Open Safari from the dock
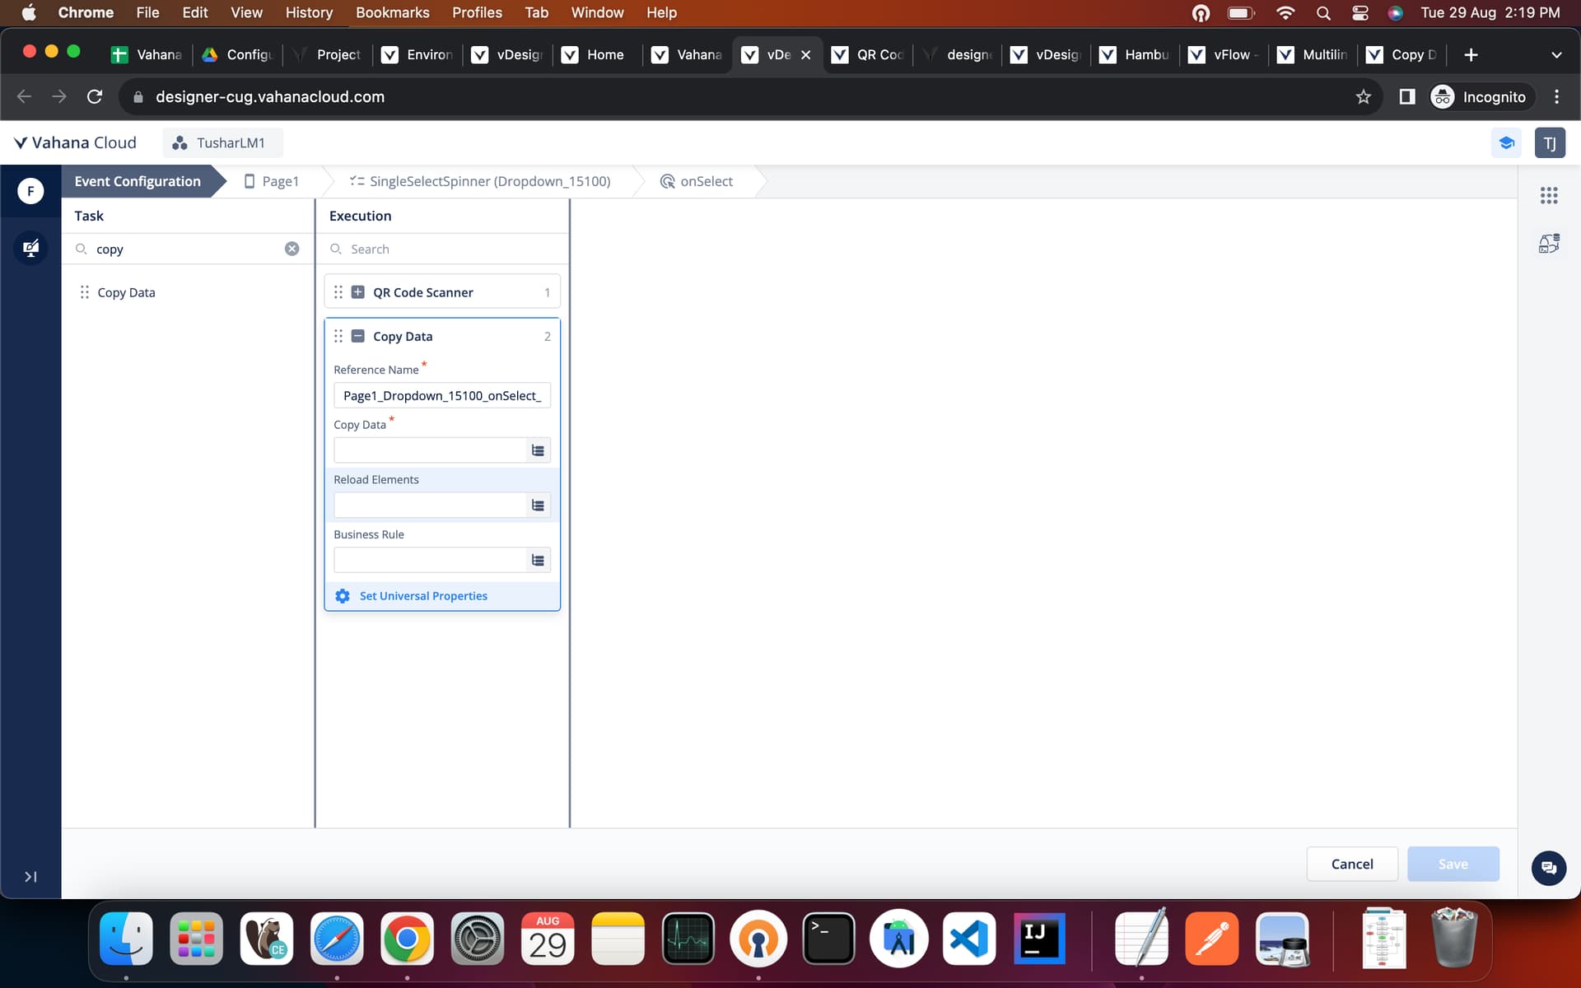The image size is (1581, 988). pos(337,939)
